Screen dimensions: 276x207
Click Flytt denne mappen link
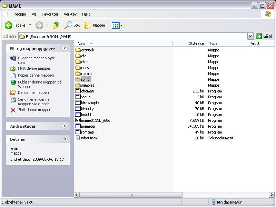click(35, 68)
